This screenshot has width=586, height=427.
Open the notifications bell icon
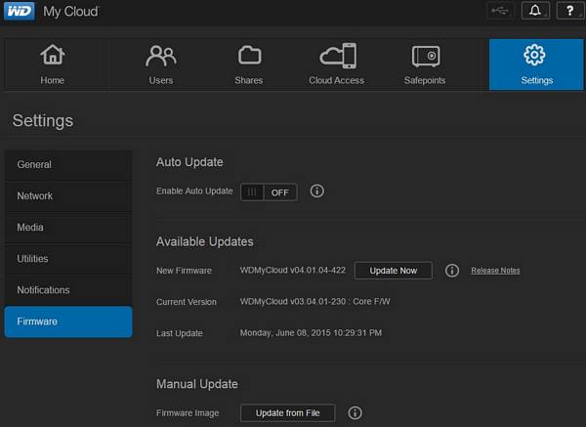pos(534,11)
